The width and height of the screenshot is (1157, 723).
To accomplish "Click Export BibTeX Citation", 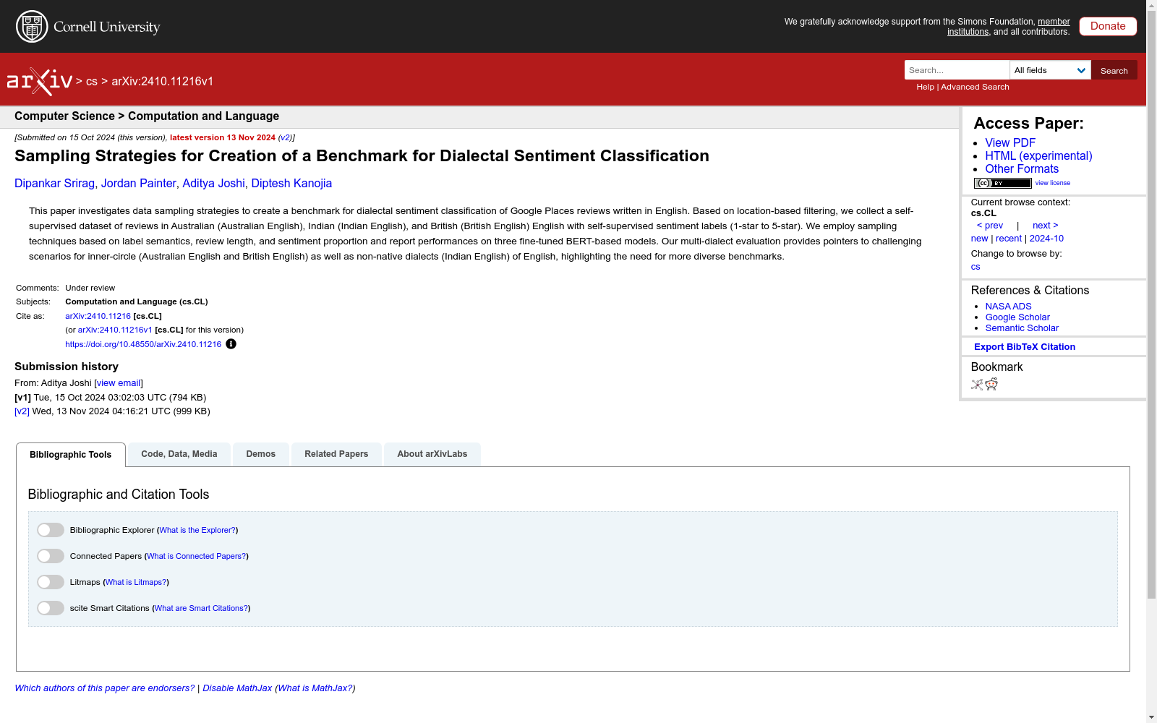I will 1025,347.
